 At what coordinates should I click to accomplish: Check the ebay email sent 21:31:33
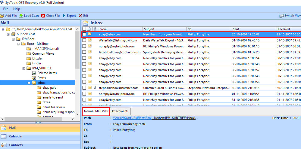(84, 100)
